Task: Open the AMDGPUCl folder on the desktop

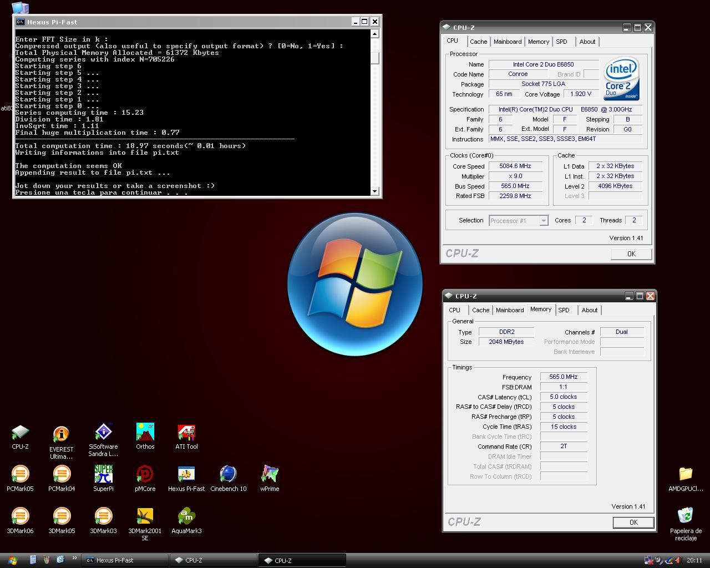Action: (x=686, y=479)
